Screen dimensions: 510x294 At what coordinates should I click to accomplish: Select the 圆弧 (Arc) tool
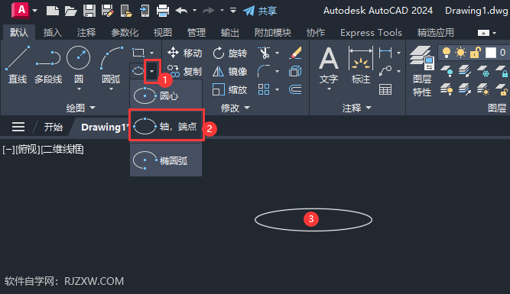(111, 65)
